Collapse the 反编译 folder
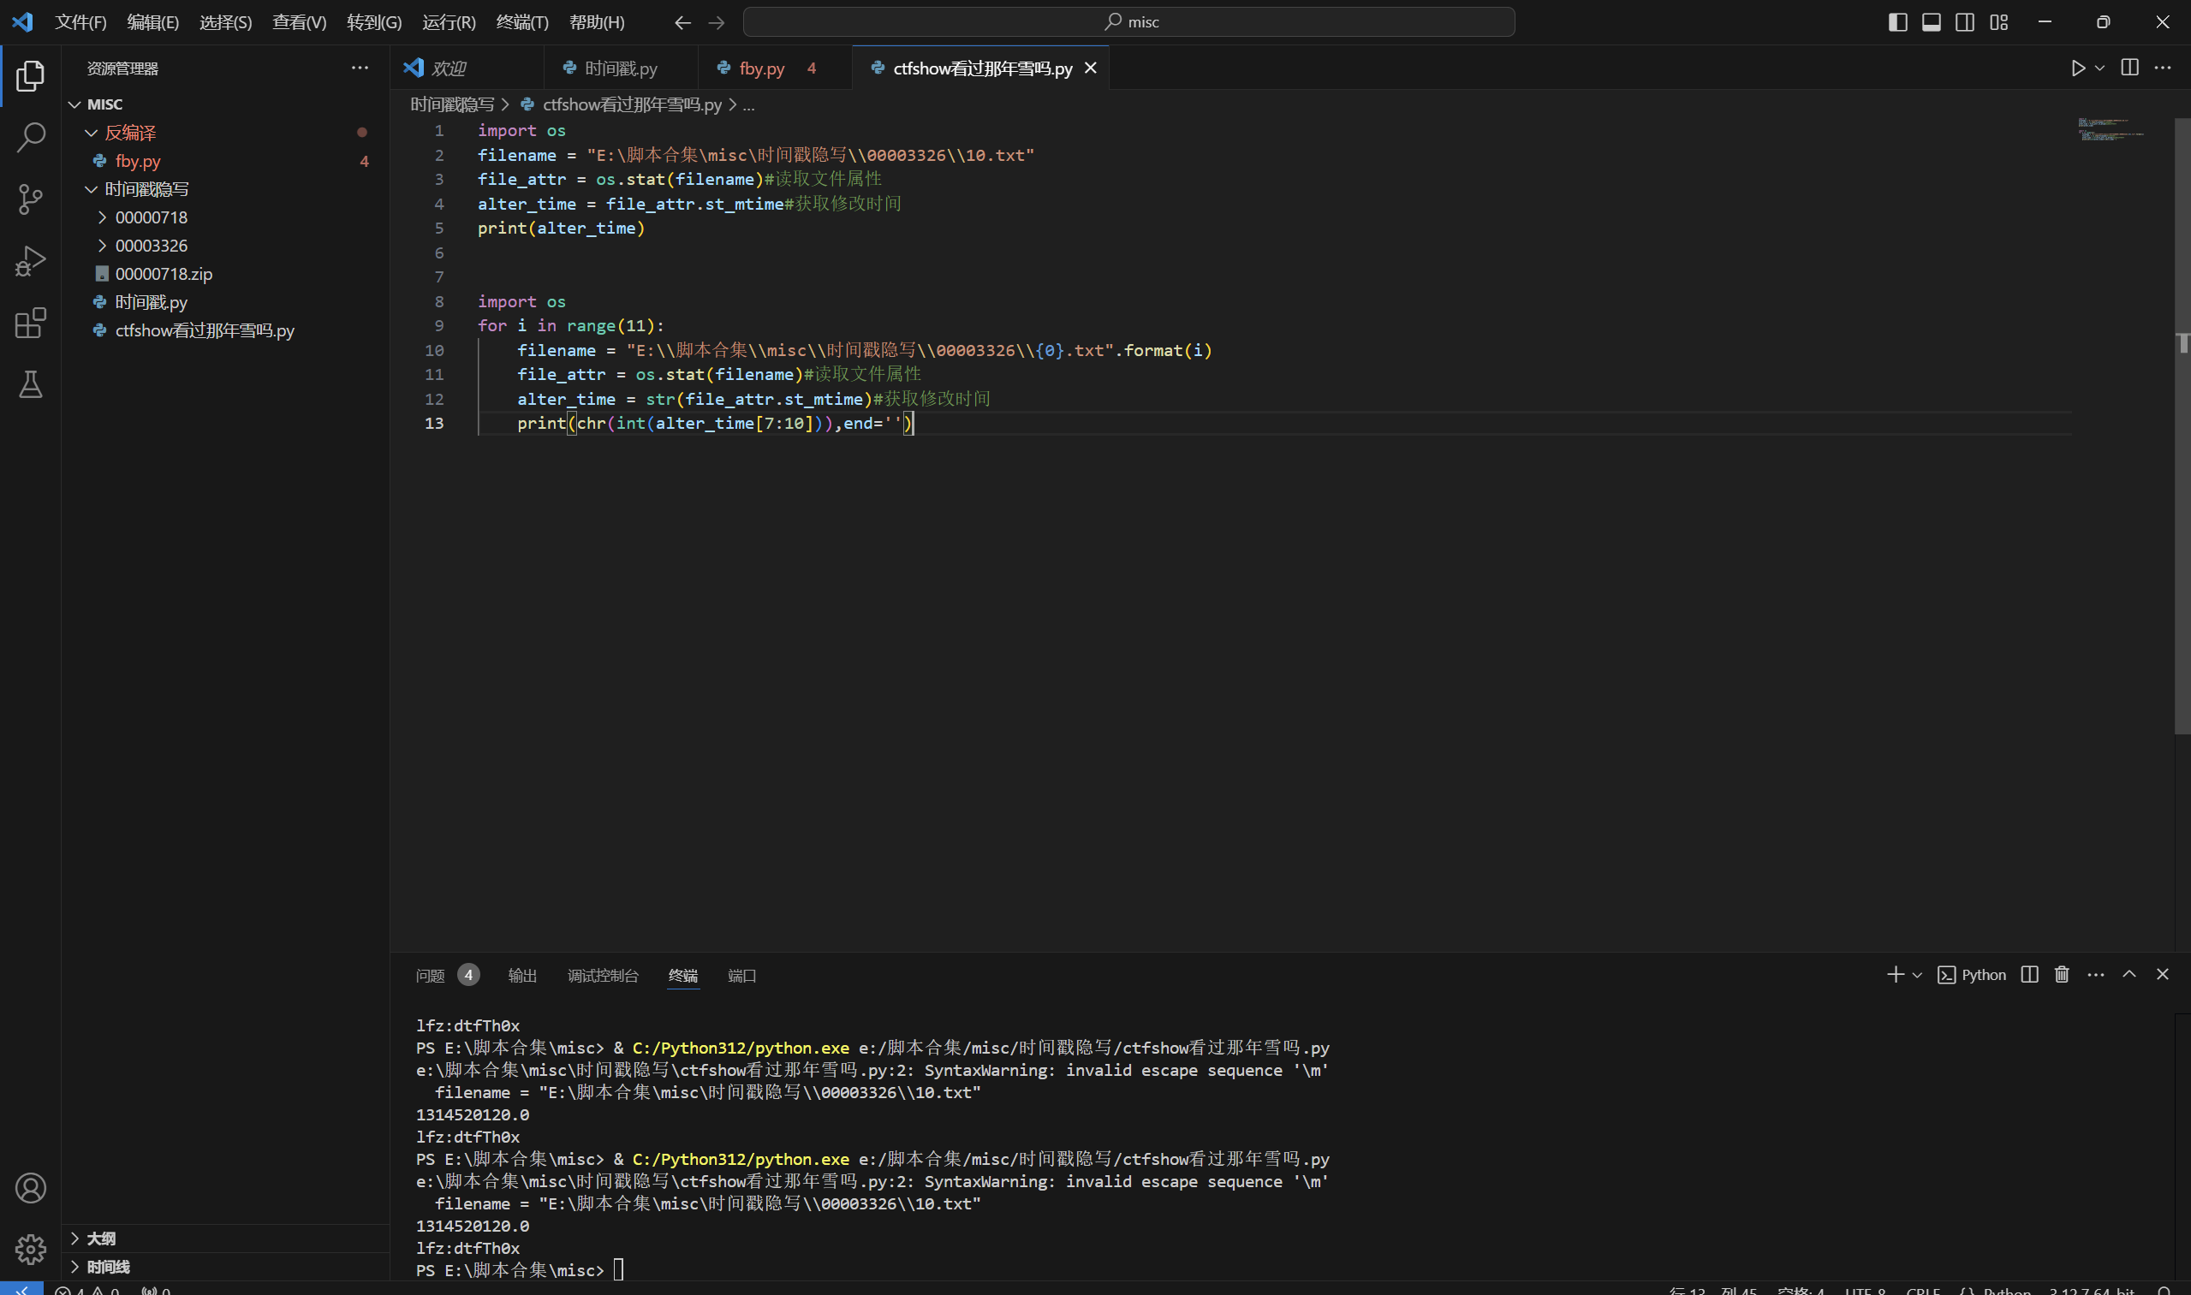The width and height of the screenshot is (2191, 1295). pos(225,133)
